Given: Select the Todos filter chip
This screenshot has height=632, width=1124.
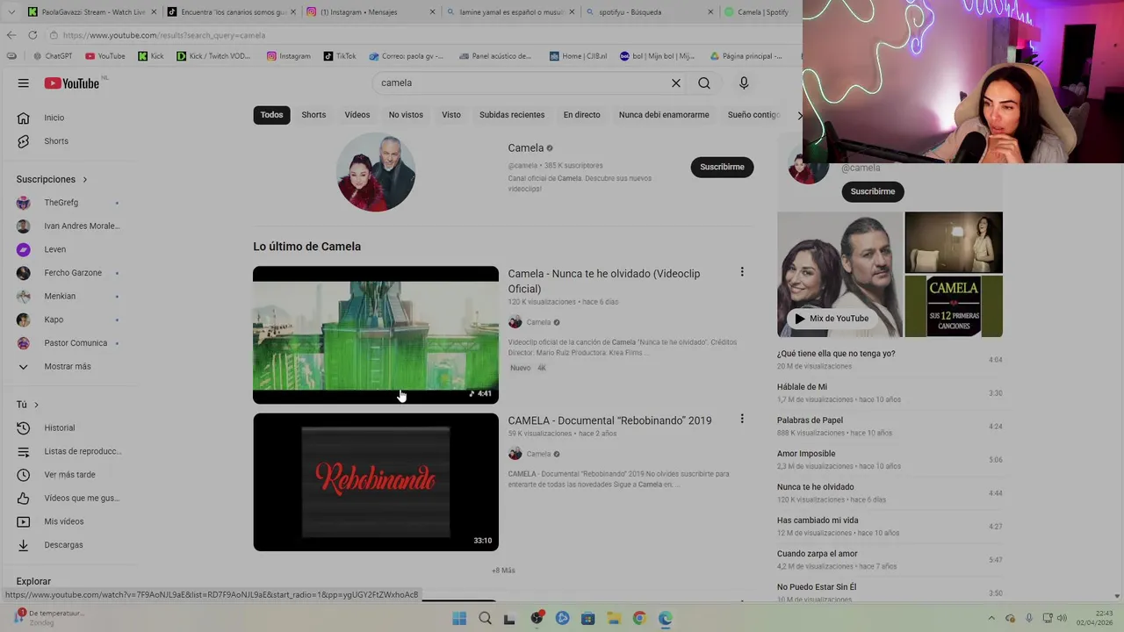Looking at the screenshot, I should point(272,115).
